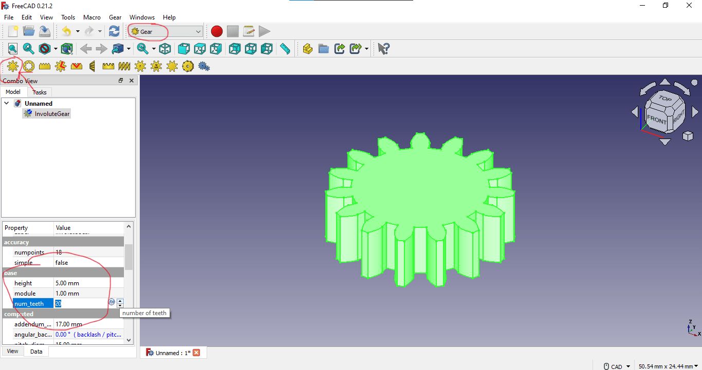
Task: Undo the last action
Action: tap(67, 31)
